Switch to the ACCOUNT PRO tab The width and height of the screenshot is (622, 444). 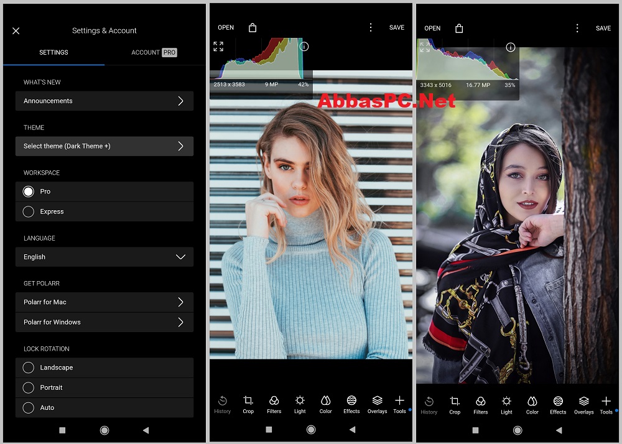point(154,52)
